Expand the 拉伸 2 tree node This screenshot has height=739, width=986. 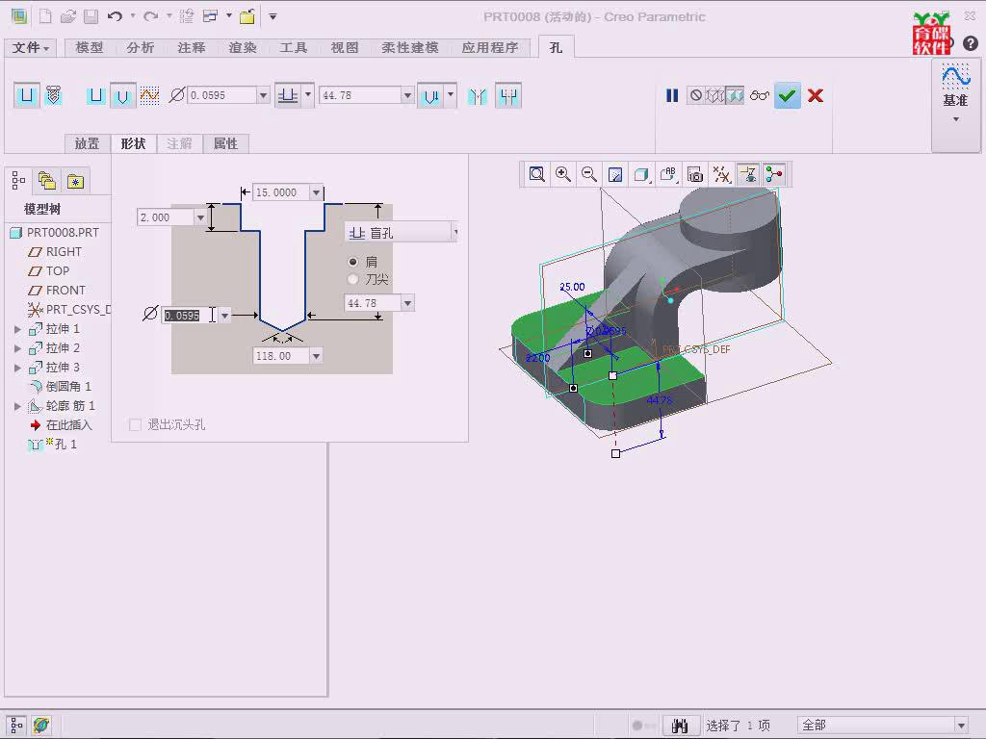point(17,348)
